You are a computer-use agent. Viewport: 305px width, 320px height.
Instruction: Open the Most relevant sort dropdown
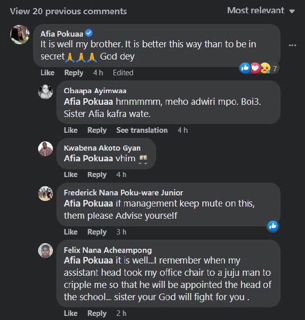[x=261, y=11]
